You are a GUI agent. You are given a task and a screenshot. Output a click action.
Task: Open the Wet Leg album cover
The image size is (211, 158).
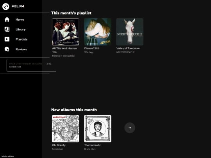(x=98, y=32)
